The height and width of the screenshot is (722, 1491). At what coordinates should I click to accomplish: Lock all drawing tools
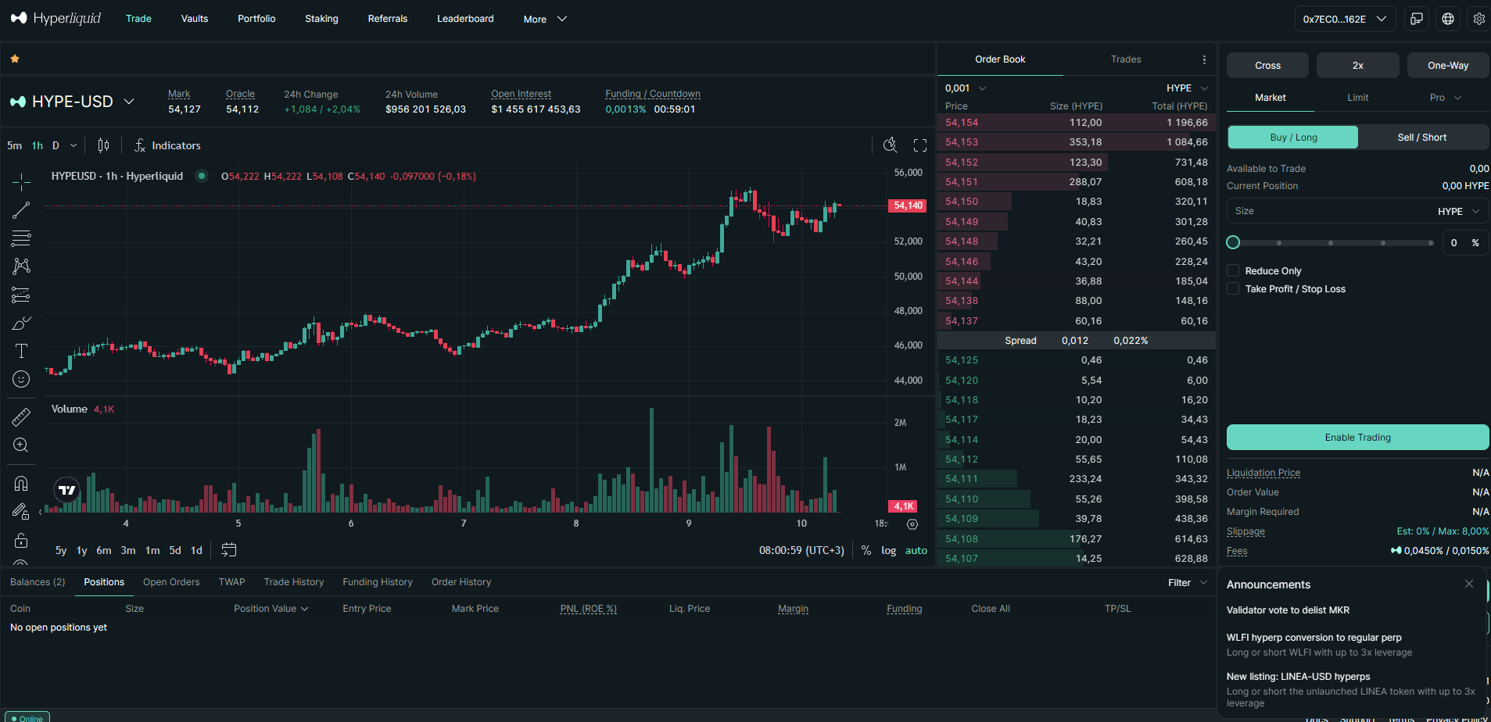21,540
